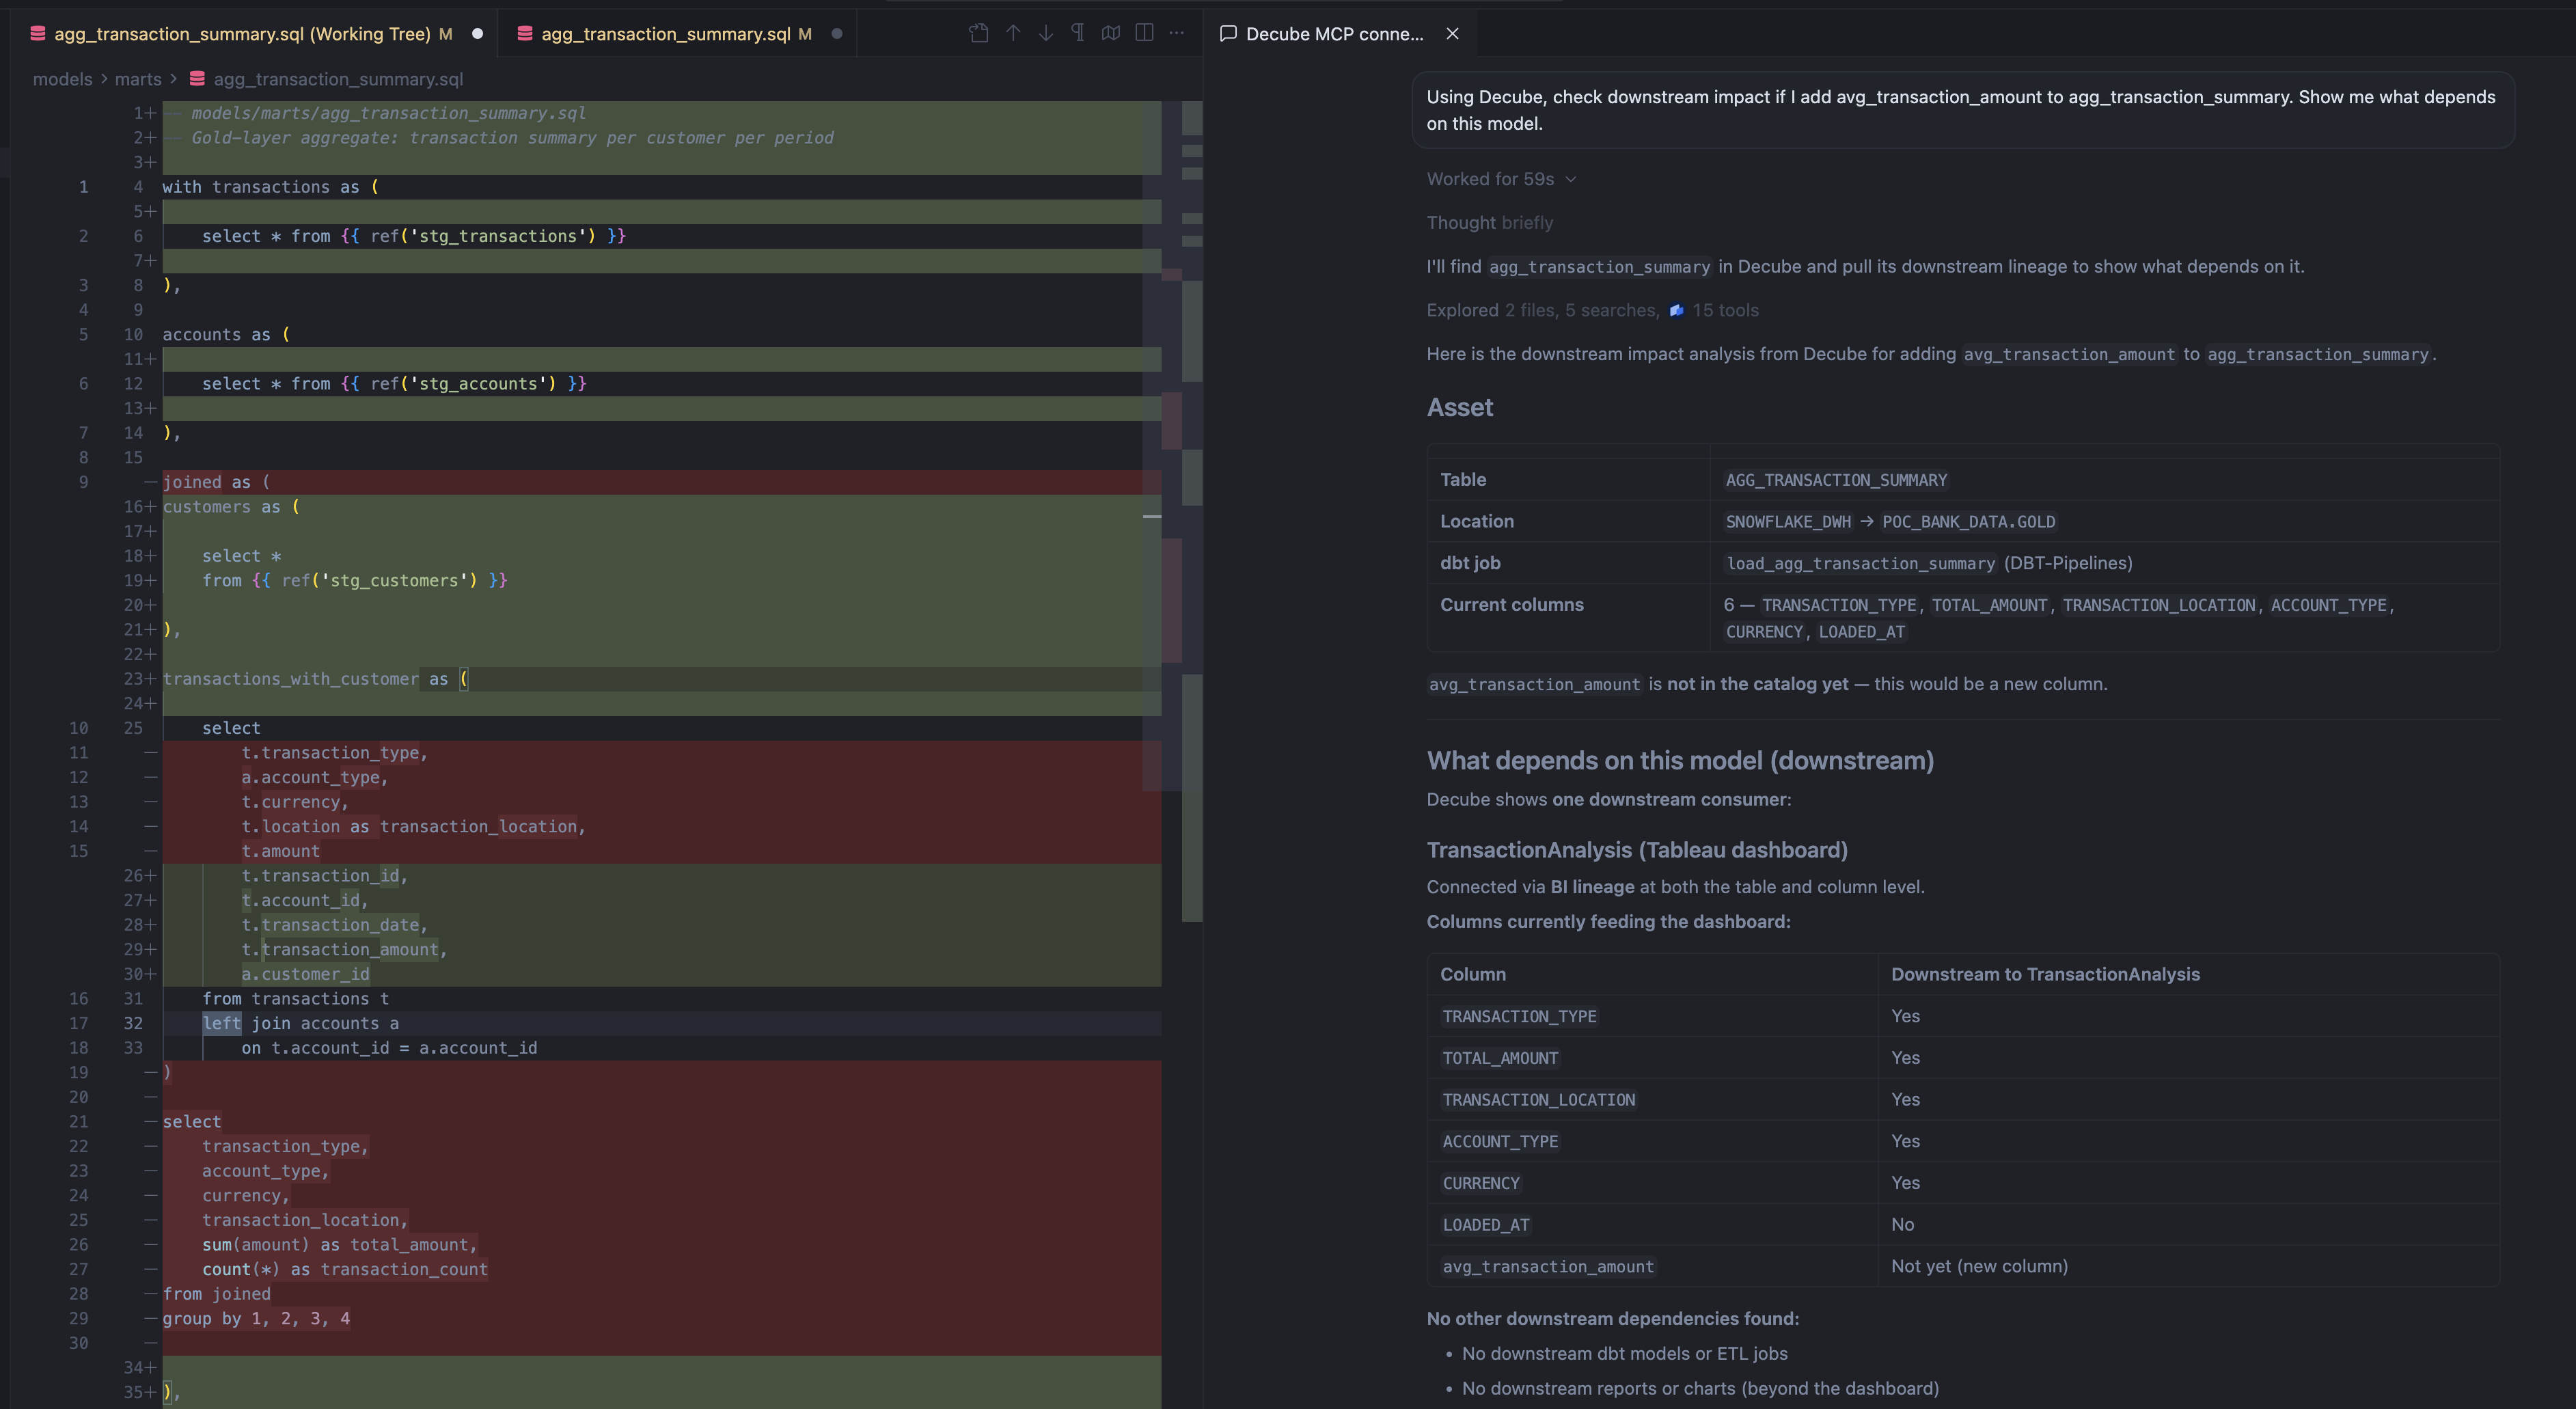Go to next change with down arrow

[1046, 33]
